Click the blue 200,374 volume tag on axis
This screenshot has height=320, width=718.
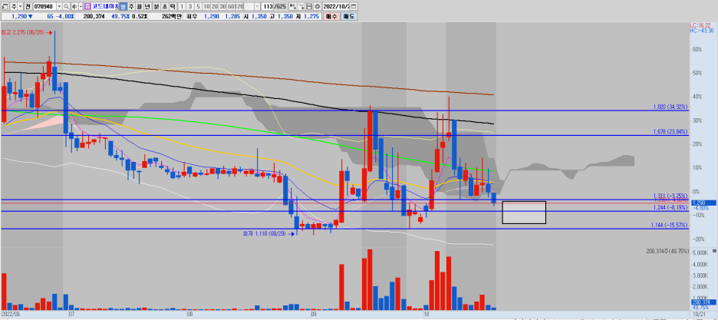pos(703,302)
